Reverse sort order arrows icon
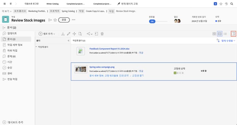The width and height of the screenshot is (237, 125). pyautogui.click(x=218, y=41)
